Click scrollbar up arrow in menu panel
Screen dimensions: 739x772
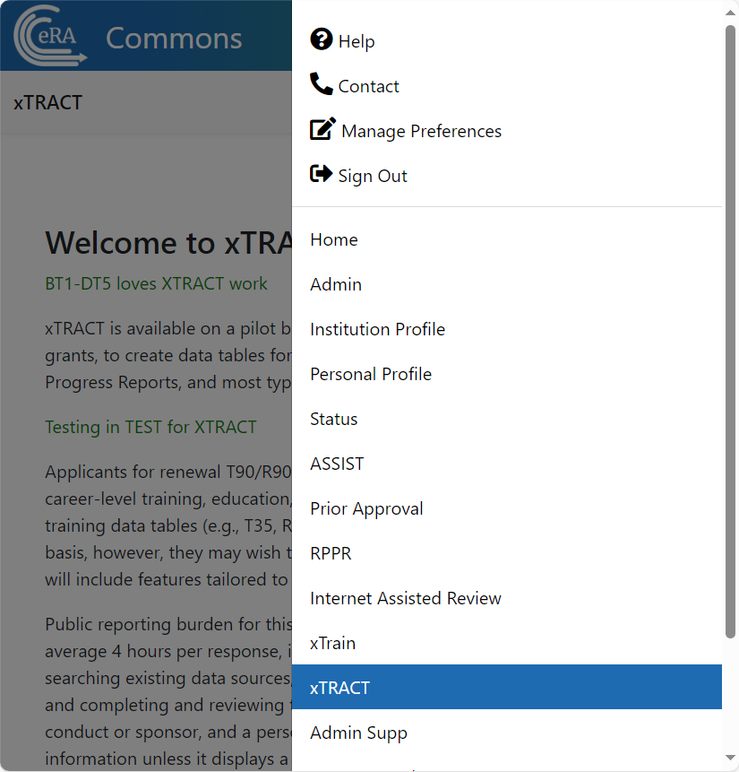tap(731, 13)
